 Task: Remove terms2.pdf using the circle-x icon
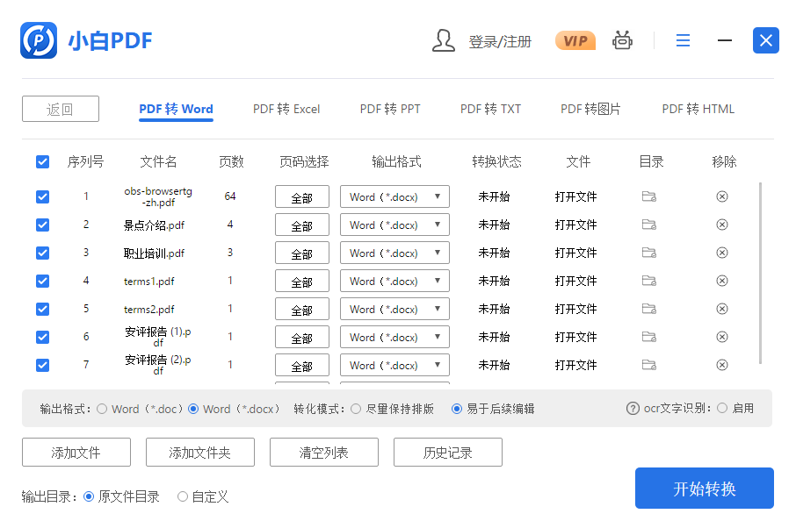click(x=722, y=309)
